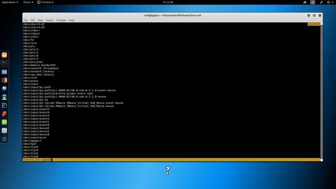Click the /dev/input/mouse2 line
The width and height of the screenshot is (336, 189).
[x=36, y=128]
